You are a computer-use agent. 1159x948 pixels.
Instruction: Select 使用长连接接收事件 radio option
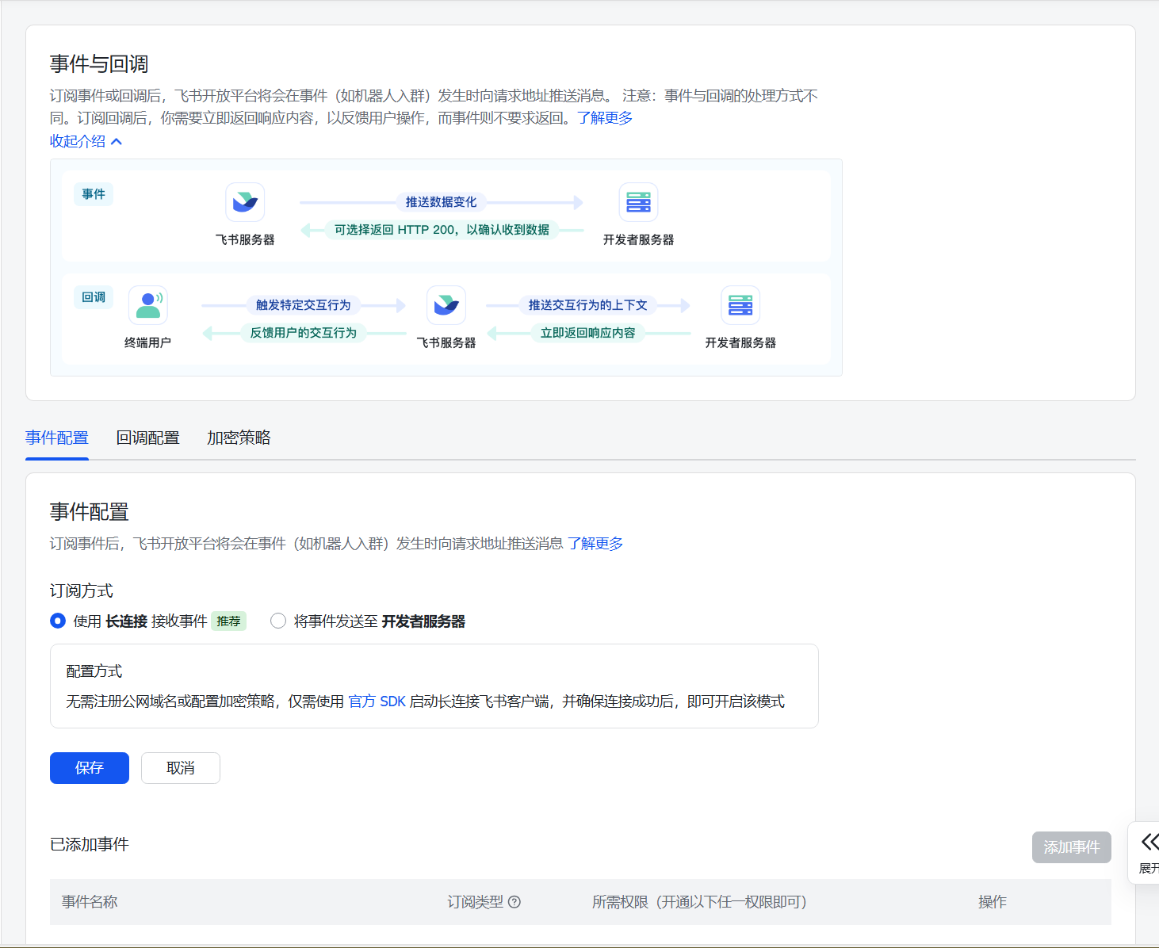(x=58, y=621)
